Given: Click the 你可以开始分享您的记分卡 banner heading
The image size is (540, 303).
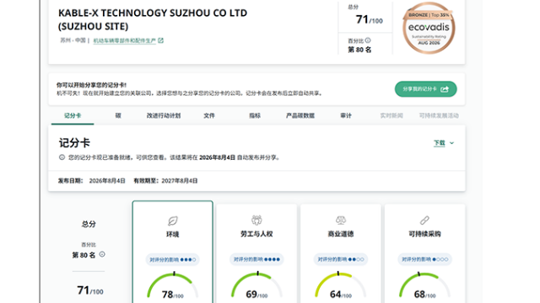Looking at the screenshot, I should coord(91,85).
